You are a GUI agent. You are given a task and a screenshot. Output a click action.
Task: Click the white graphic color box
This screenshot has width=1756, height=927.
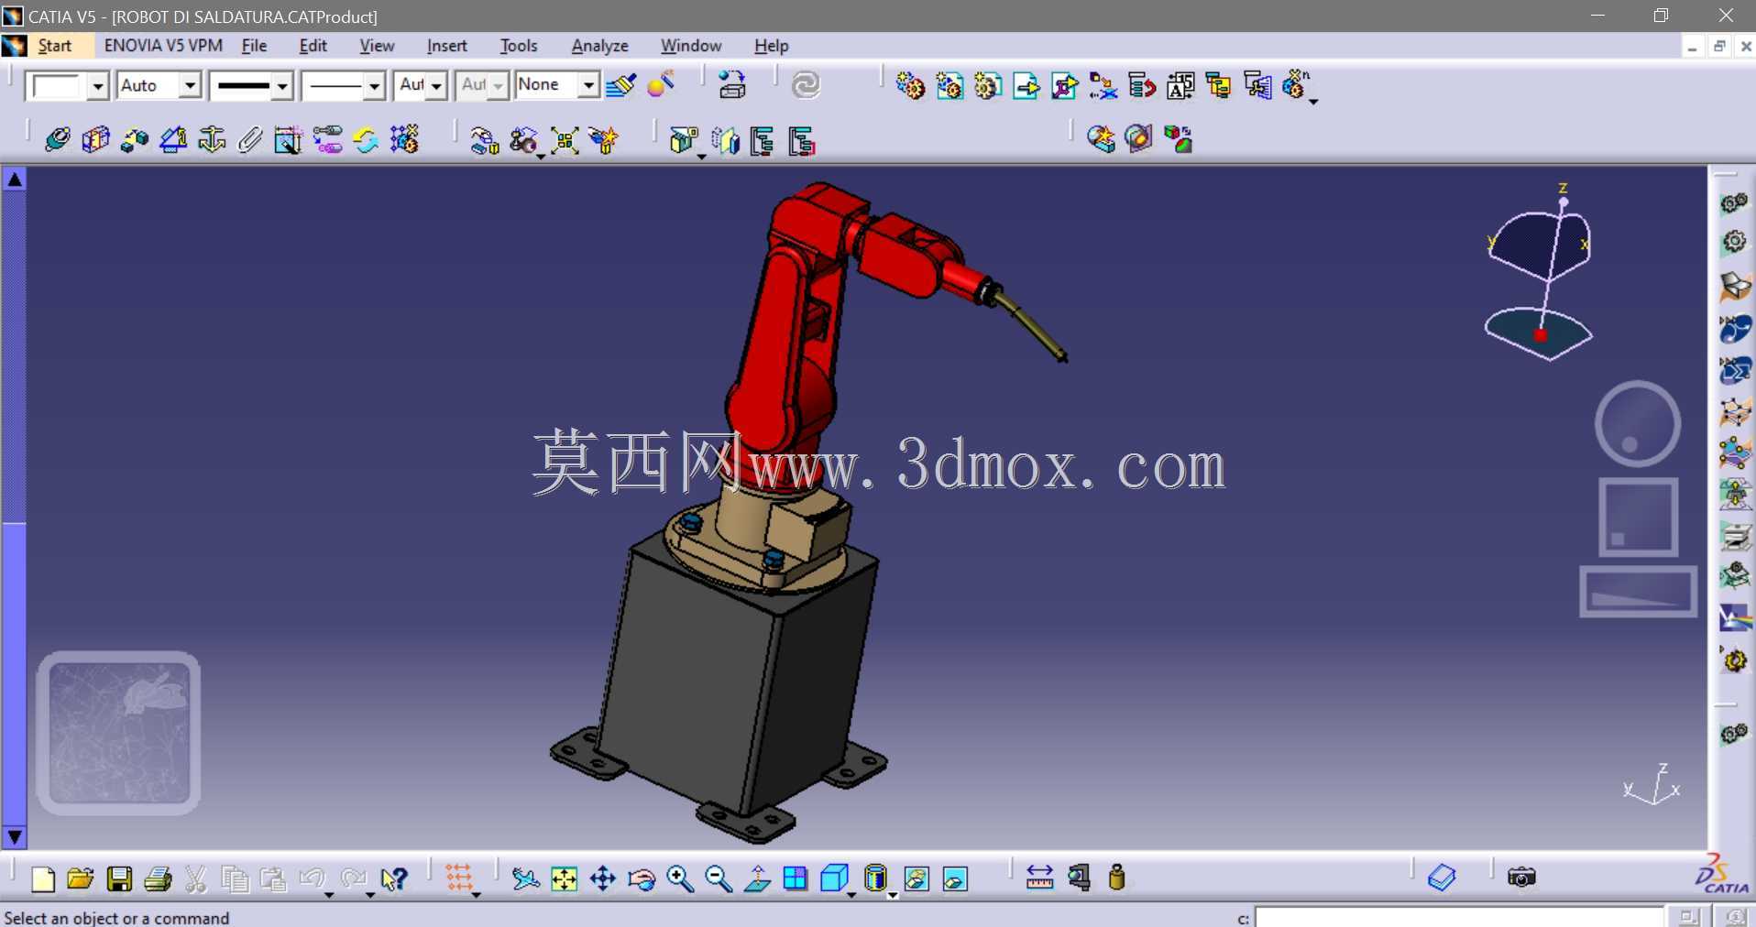click(56, 86)
